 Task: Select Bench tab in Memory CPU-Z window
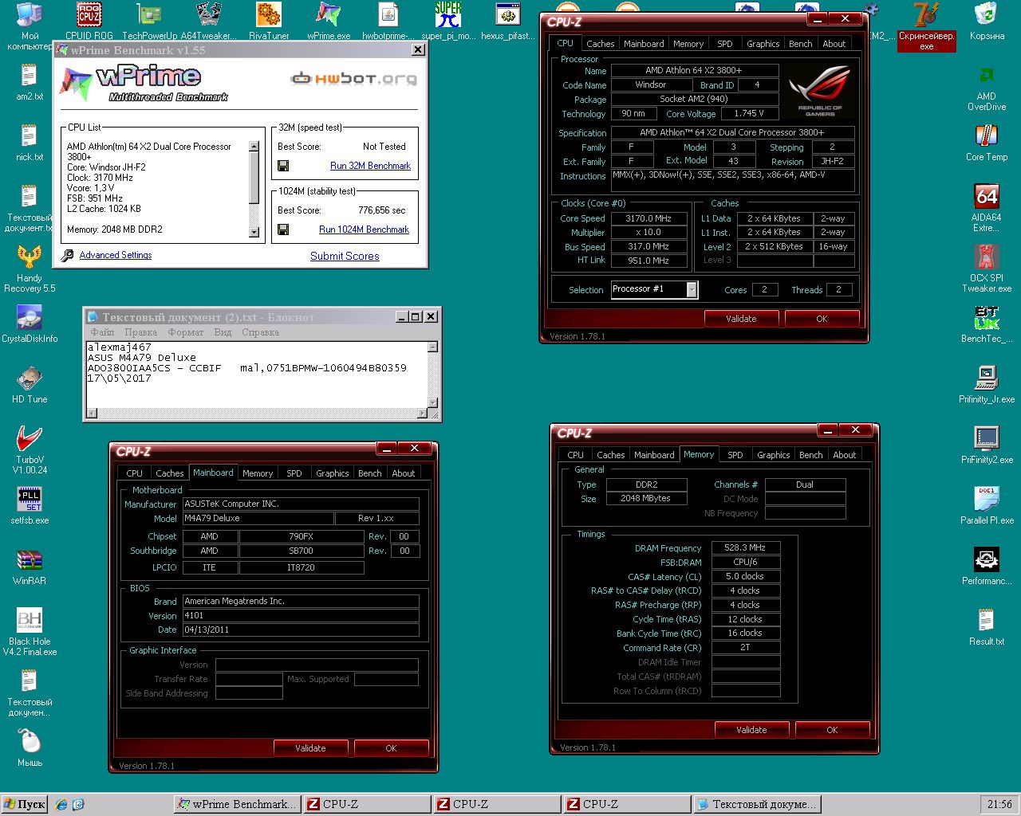810,455
